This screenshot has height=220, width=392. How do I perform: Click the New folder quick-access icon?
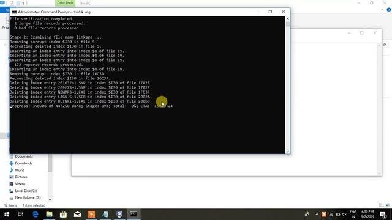coord(18,3)
